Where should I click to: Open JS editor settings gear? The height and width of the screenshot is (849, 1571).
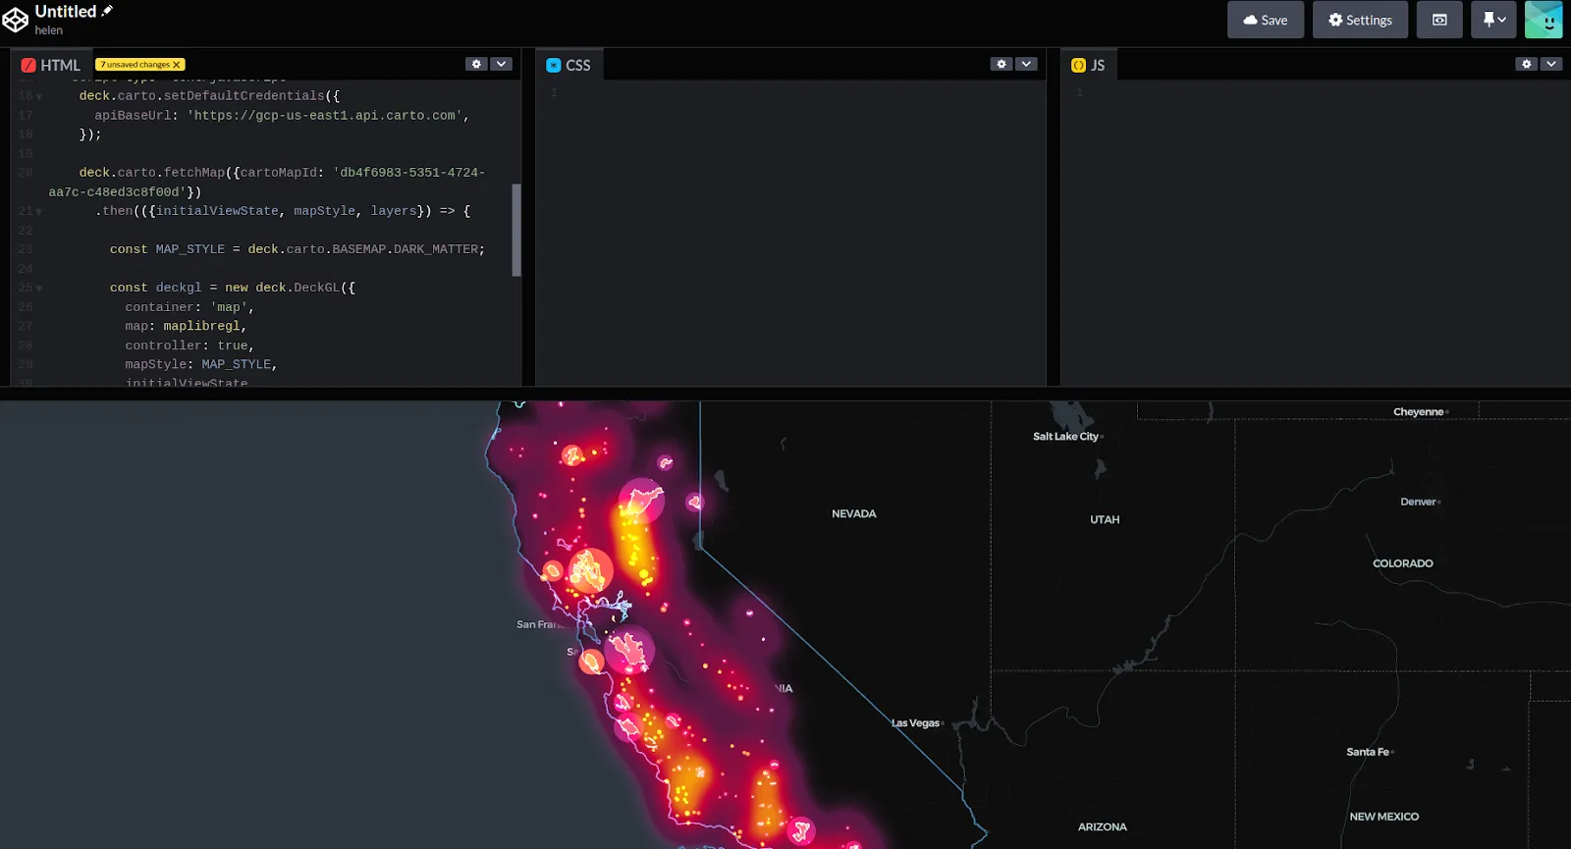point(1526,64)
